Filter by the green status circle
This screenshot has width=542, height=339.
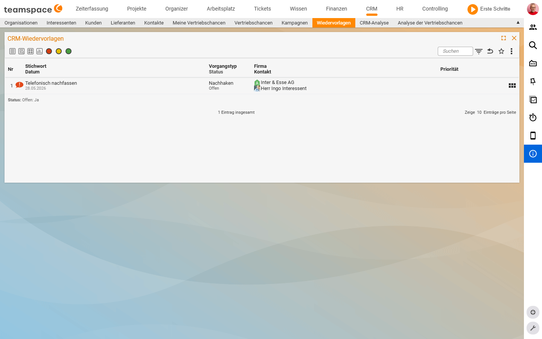69,51
